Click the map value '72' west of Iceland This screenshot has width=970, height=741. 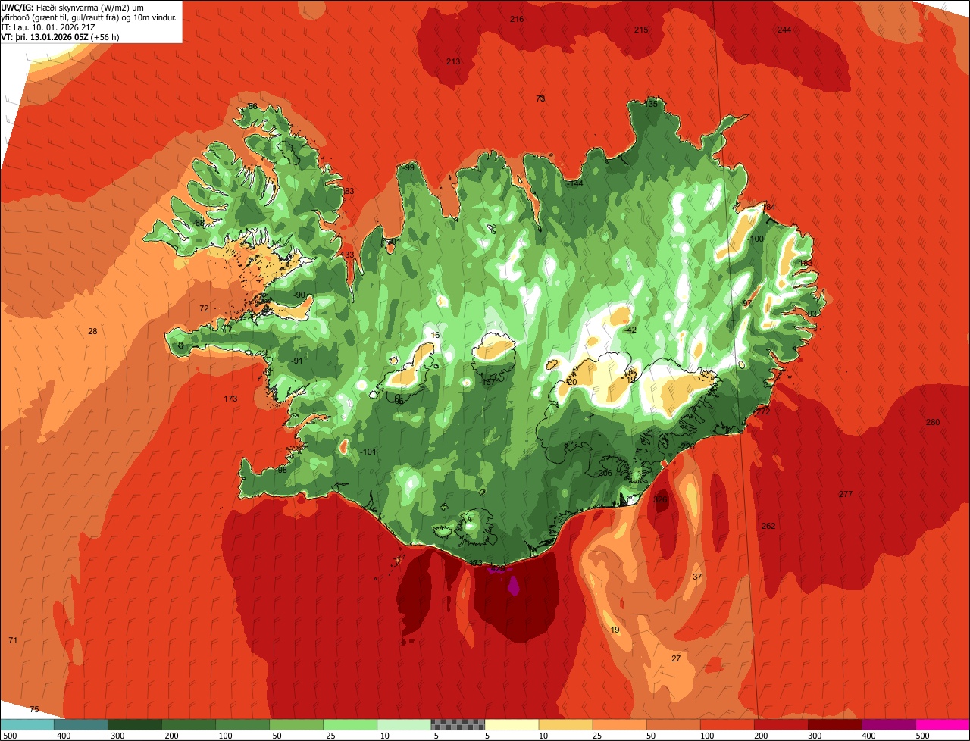[204, 308]
